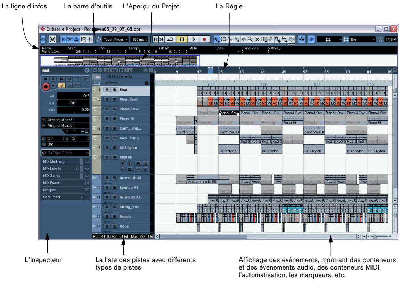Select the Line tool
This screenshot has height=281, width=401.
[x=278, y=39]
